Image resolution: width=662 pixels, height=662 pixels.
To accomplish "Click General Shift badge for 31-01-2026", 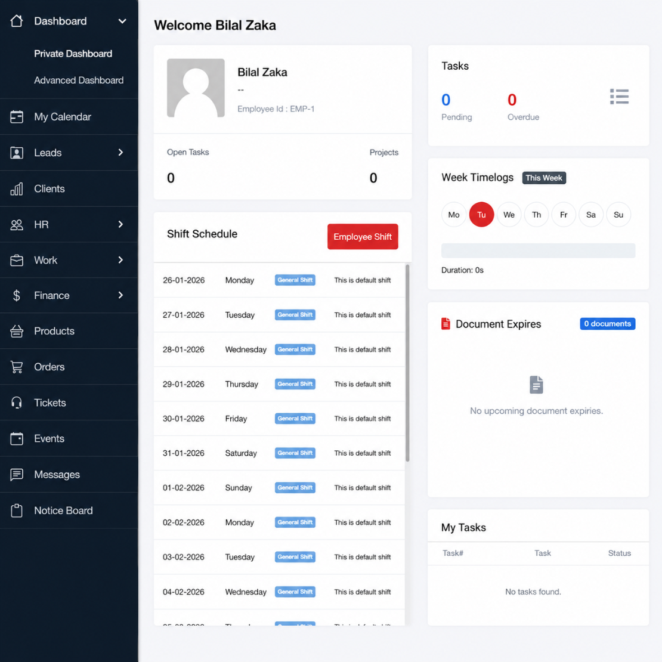I will [x=295, y=453].
